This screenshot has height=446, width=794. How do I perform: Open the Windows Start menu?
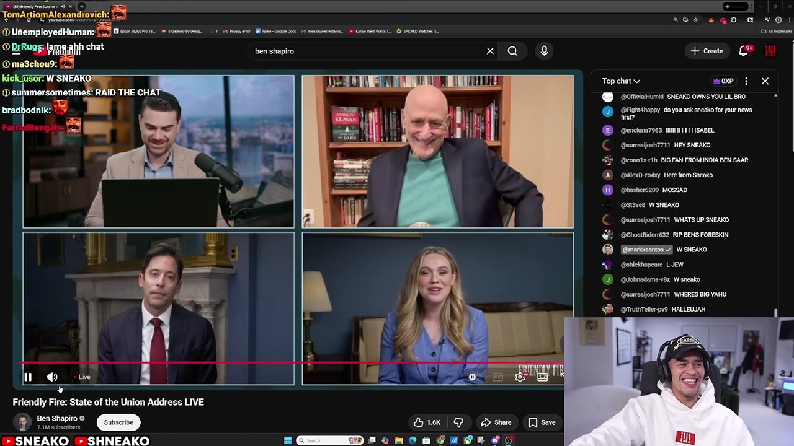click(288, 440)
